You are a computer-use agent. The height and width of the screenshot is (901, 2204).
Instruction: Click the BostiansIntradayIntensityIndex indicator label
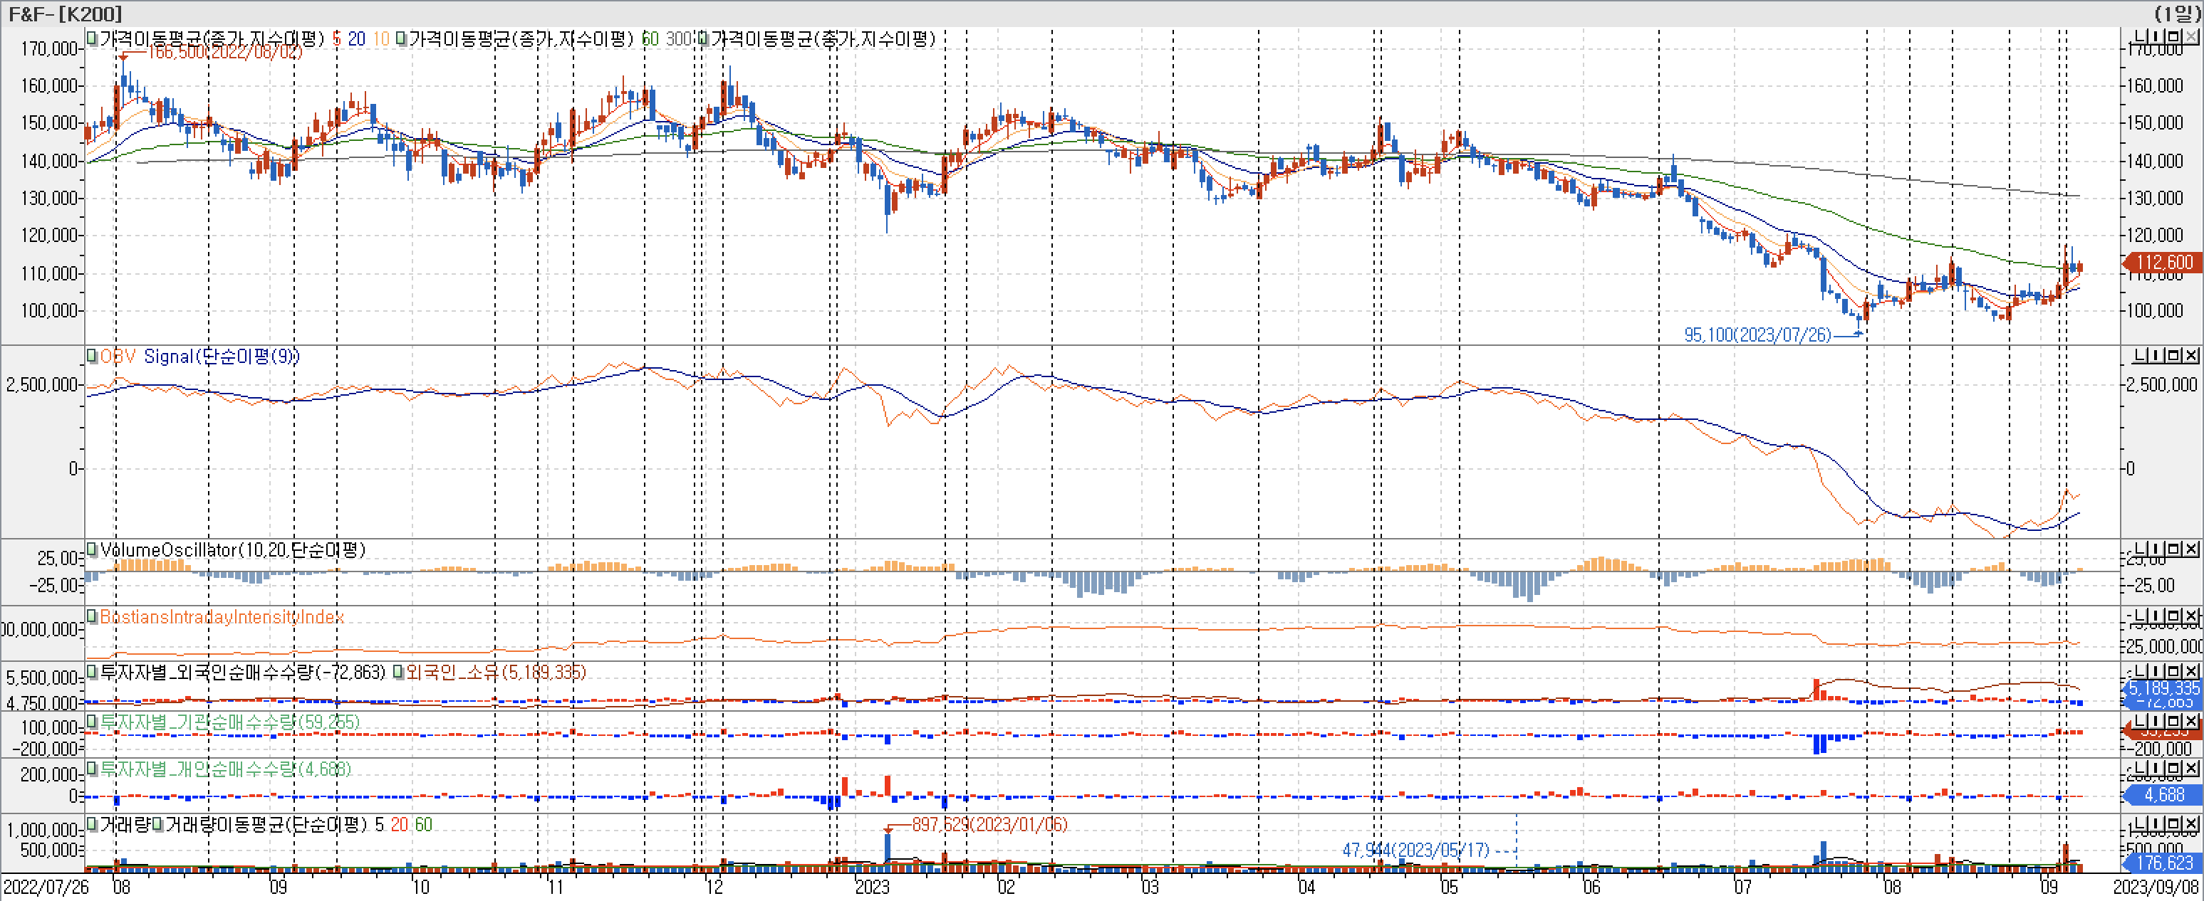222,616
